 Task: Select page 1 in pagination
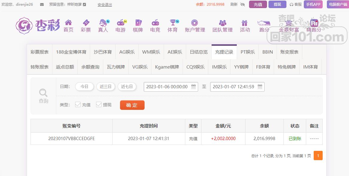(x=318, y=156)
